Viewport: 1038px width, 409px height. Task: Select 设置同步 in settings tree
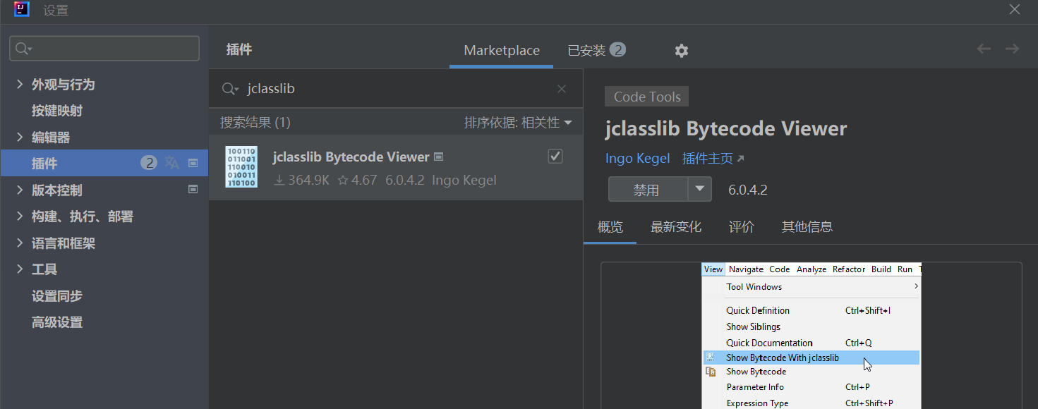click(x=57, y=296)
